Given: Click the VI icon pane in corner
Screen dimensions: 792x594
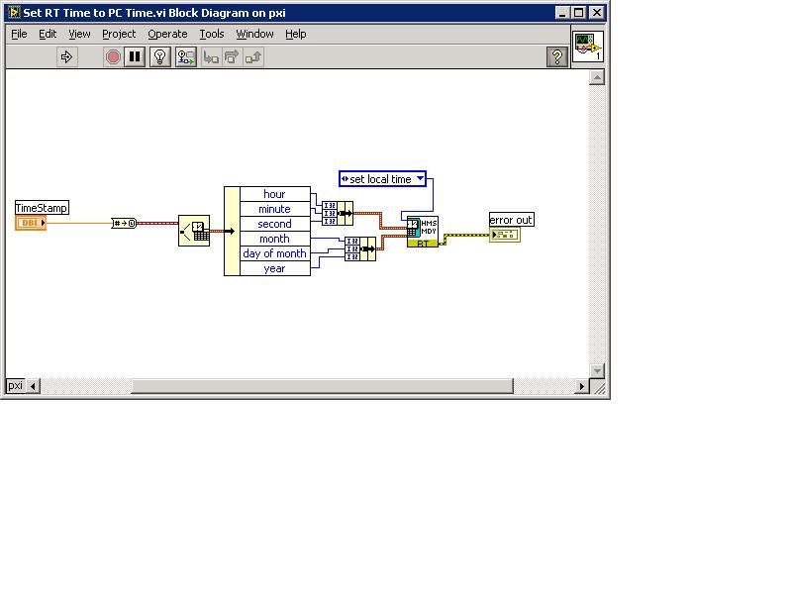Looking at the screenshot, I should tap(588, 47).
